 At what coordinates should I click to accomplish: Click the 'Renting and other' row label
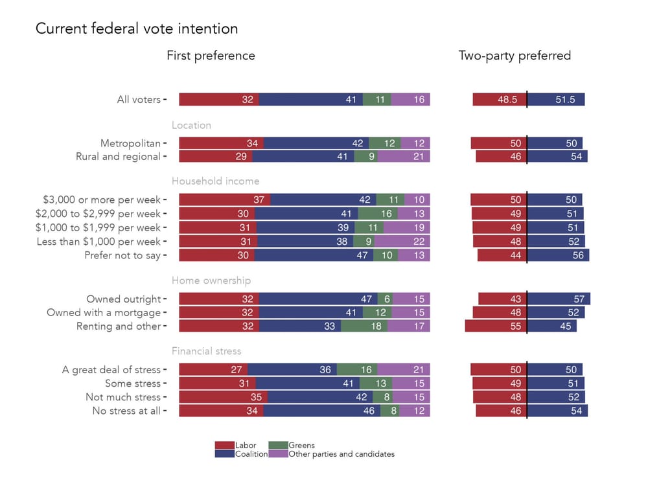(x=119, y=326)
